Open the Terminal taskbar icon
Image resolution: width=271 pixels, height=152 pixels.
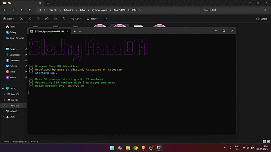click(x=159, y=148)
